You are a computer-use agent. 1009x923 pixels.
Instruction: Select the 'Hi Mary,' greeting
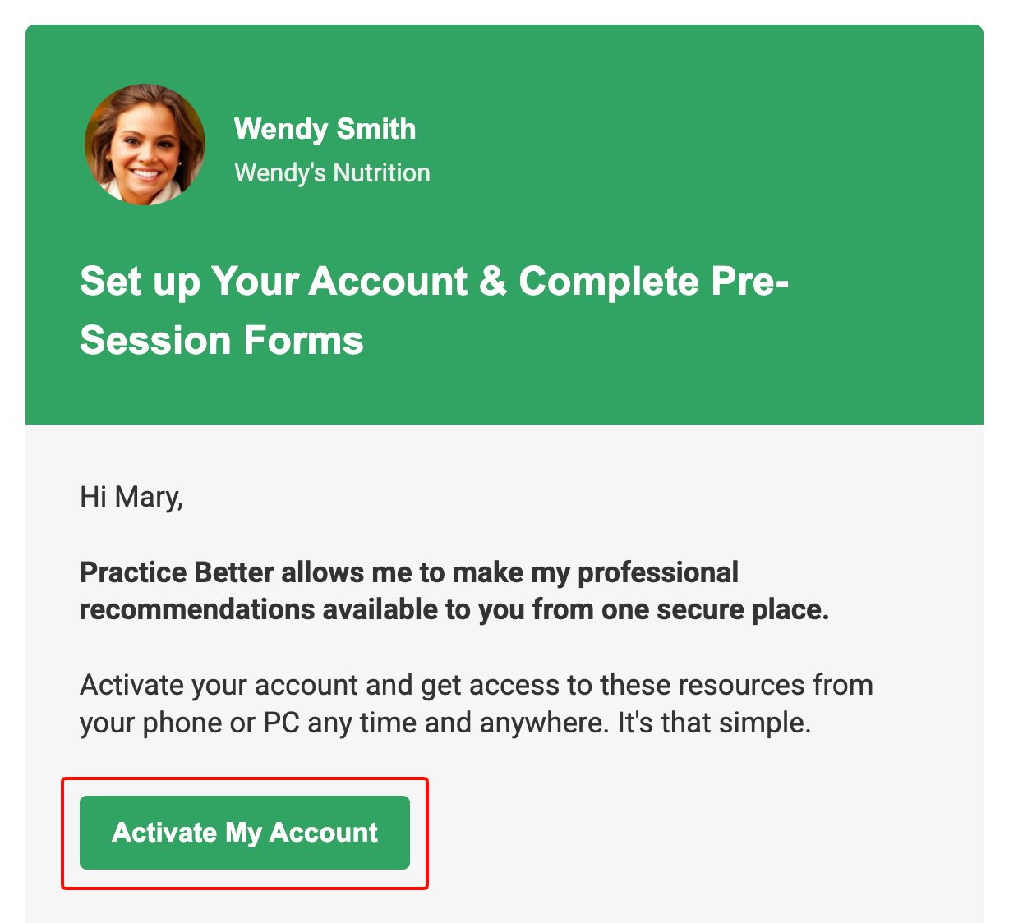(x=131, y=497)
